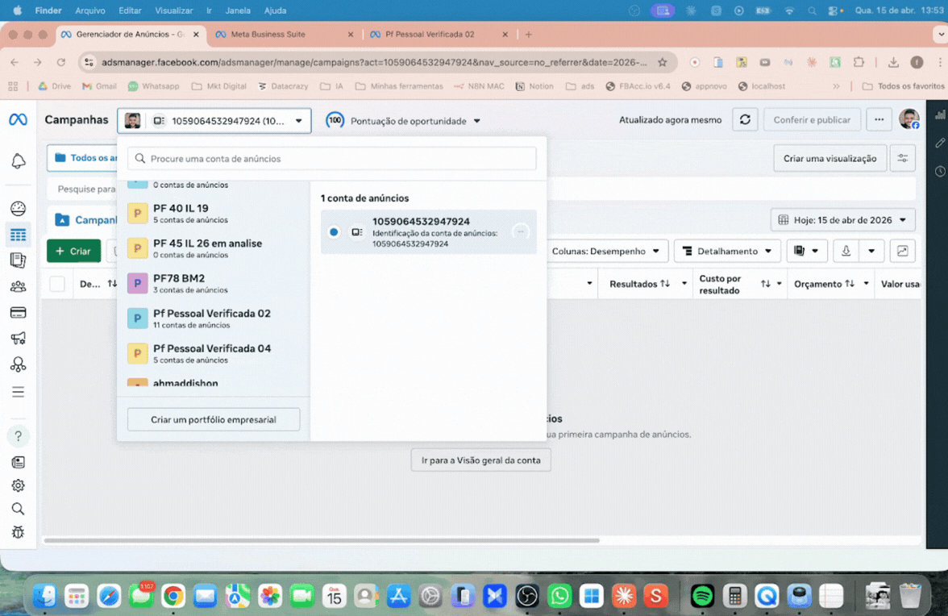Bookmark page with star icon
This screenshot has height=616, width=948.
coord(663,62)
